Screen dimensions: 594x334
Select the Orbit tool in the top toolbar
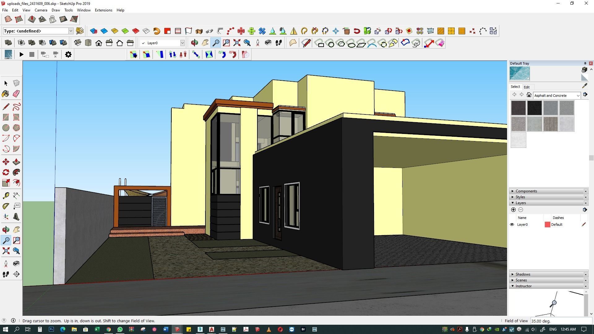click(x=195, y=43)
